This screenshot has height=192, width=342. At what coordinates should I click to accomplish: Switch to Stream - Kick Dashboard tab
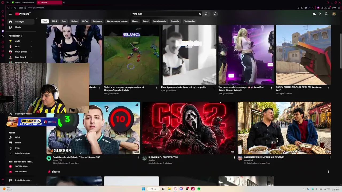[x=24, y=2]
